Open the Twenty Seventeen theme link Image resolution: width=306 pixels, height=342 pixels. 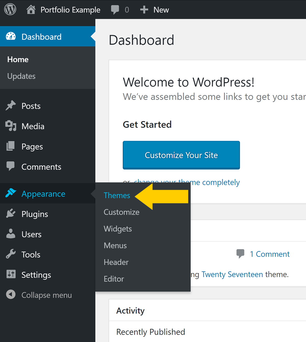pos(232,274)
